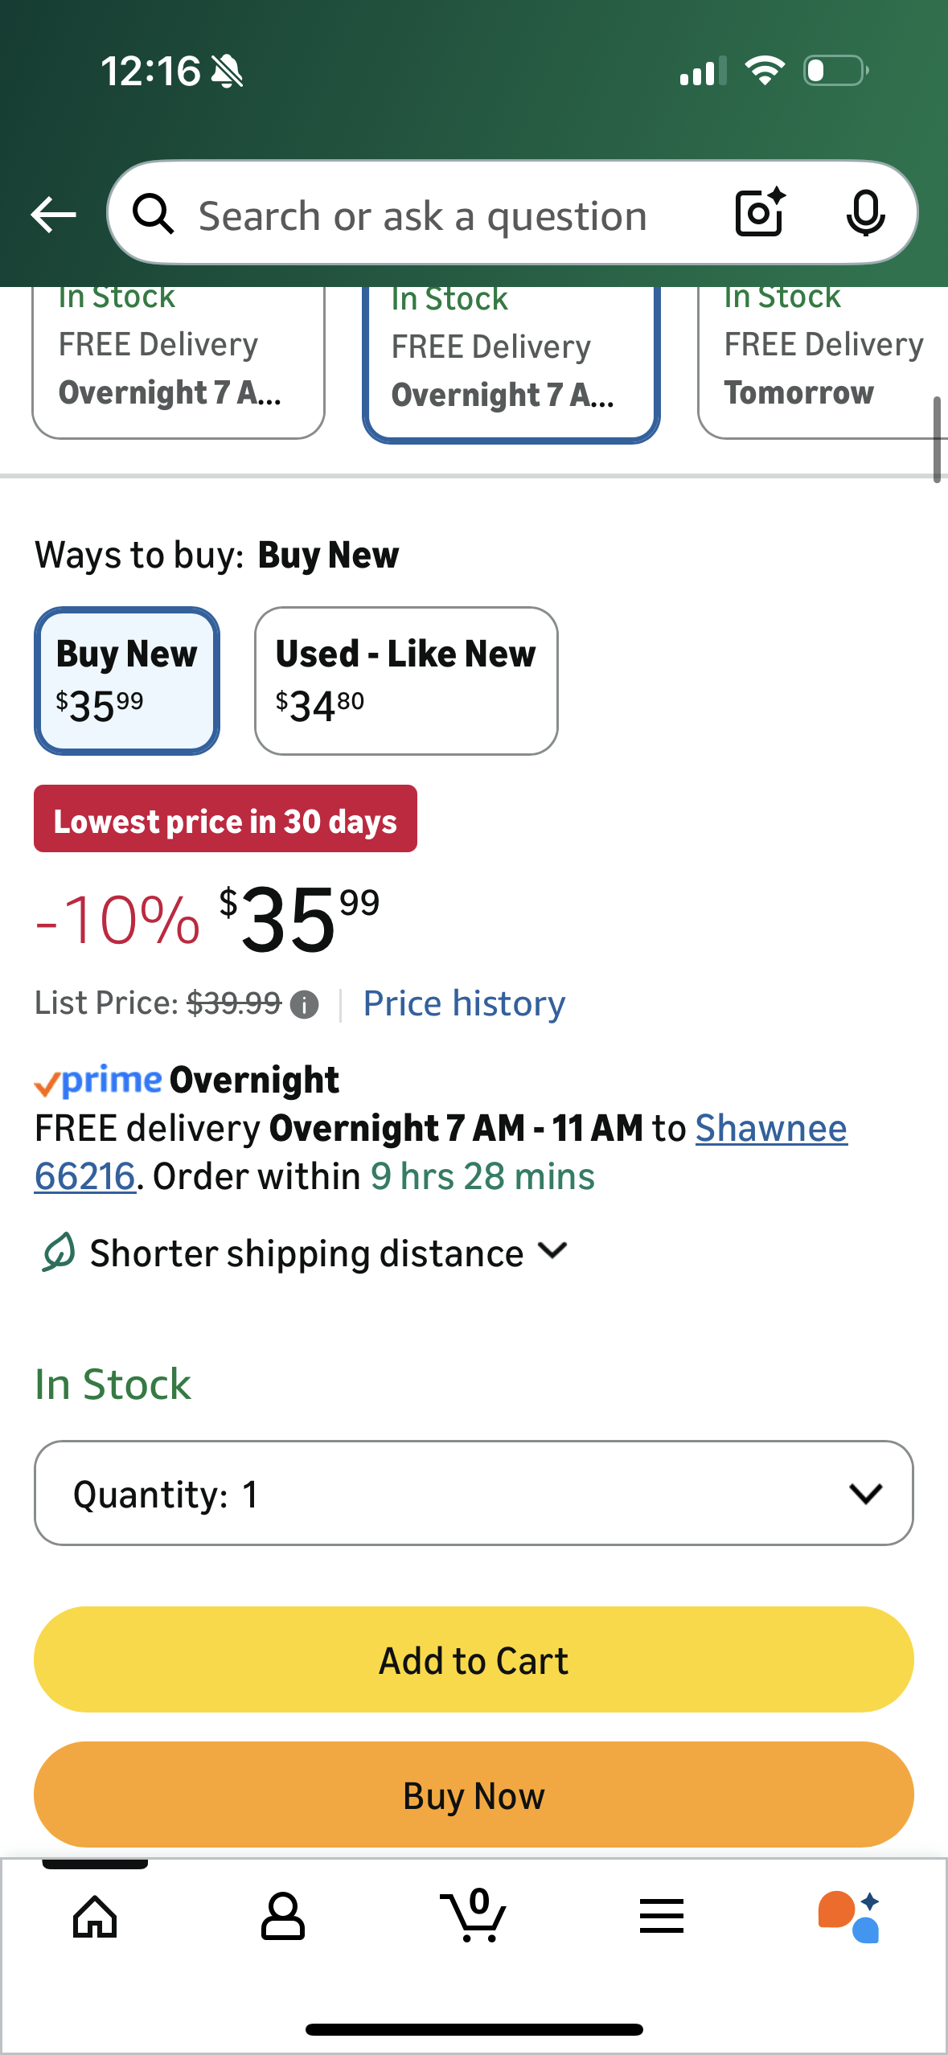Tap the microphone voice search icon
This screenshot has width=948, height=2055.
865,214
